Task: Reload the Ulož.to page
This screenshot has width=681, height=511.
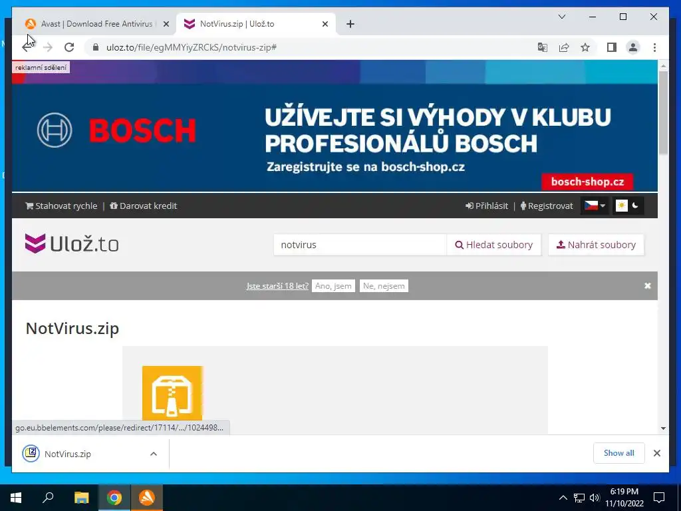Action: point(69,47)
